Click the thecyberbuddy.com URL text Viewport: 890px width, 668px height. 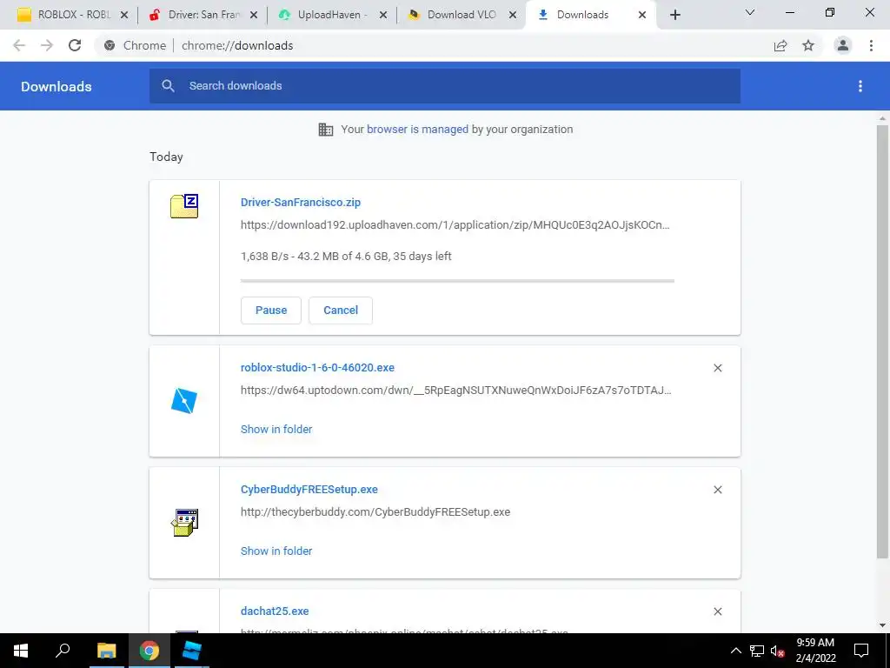coord(375,511)
